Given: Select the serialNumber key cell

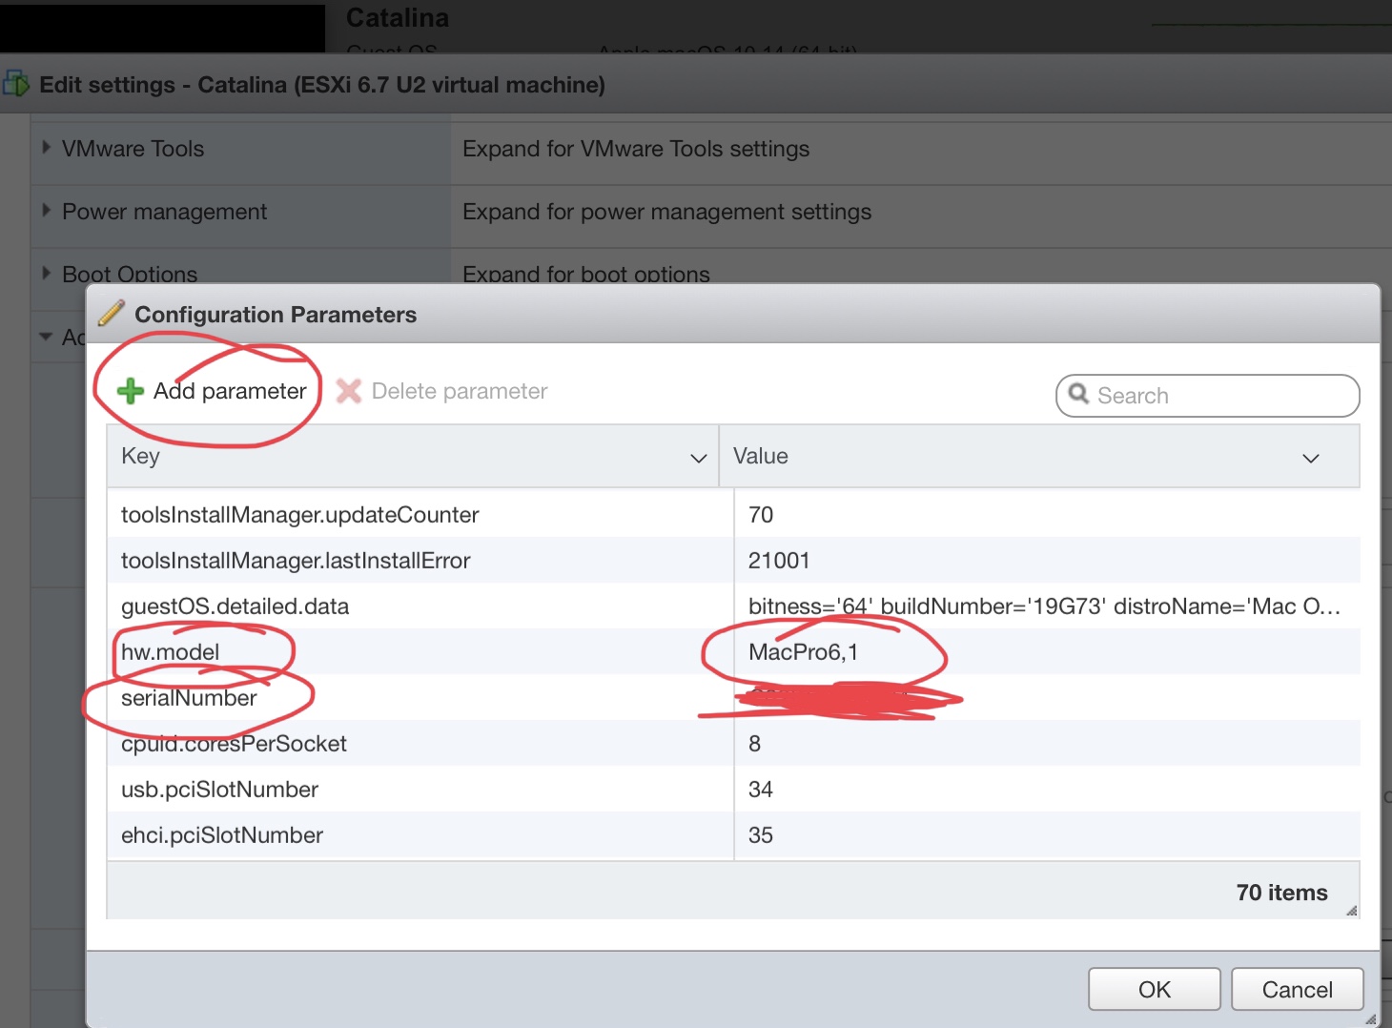Looking at the screenshot, I should (190, 698).
